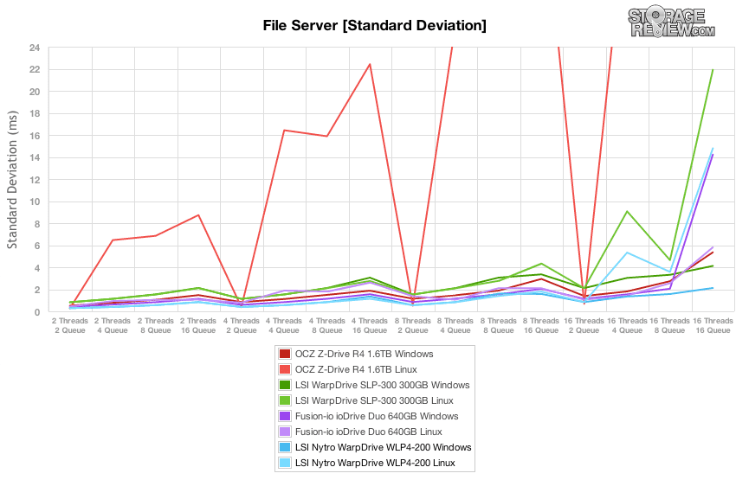736x499 pixels.
Task: Click y-axis value 6
Action: pyautogui.click(x=37, y=246)
